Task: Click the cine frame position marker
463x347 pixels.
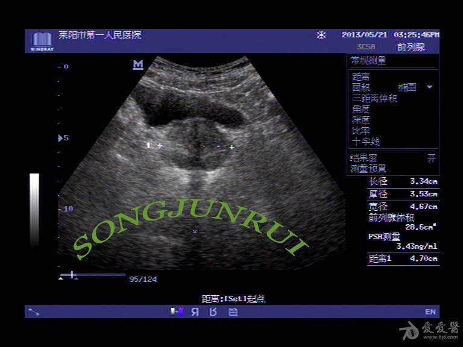Action: pyautogui.click(x=72, y=275)
